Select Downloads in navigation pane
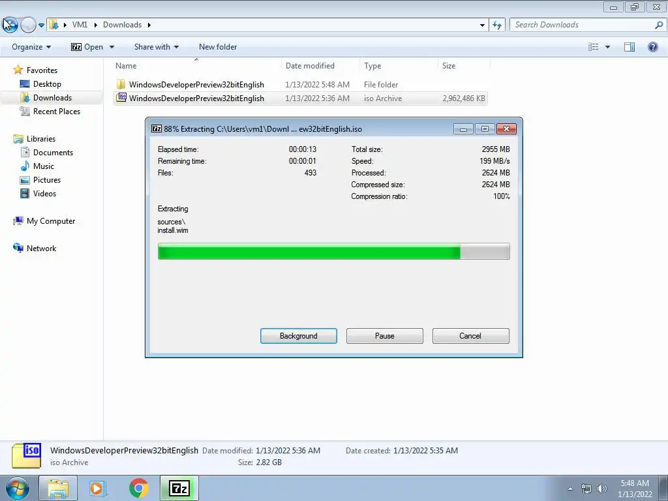 click(52, 98)
